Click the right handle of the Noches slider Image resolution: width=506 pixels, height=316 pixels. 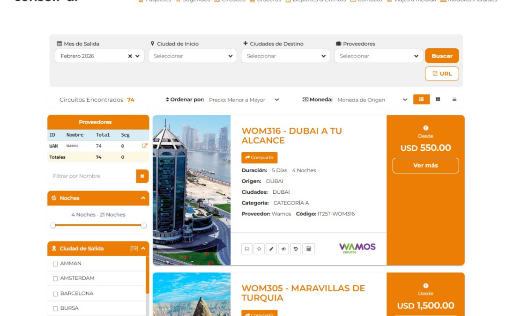point(144,225)
